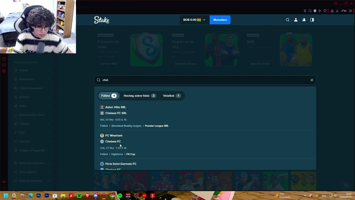This screenshot has height=200, width=355.
Task: Click the browser ad-blocker shield icon
Action: (x=315, y=11)
